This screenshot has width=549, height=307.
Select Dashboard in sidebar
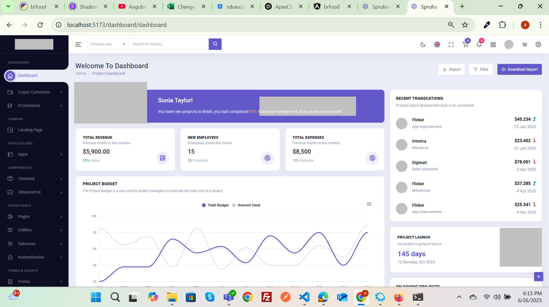pyautogui.click(x=28, y=75)
